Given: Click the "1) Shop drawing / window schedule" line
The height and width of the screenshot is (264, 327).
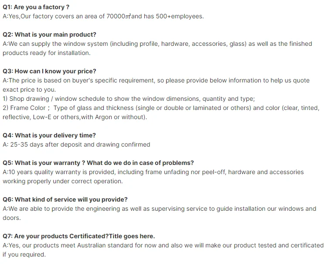Looking at the screenshot, I should 129,99.
